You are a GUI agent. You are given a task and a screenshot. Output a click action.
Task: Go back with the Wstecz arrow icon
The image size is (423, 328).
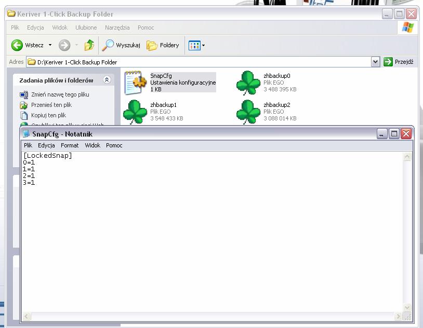17,45
